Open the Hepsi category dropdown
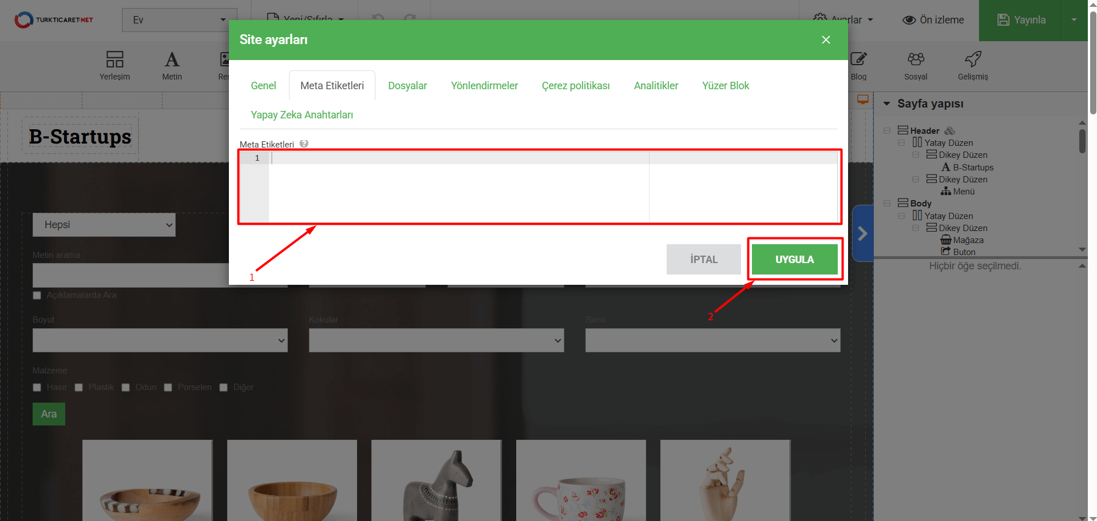 point(104,225)
